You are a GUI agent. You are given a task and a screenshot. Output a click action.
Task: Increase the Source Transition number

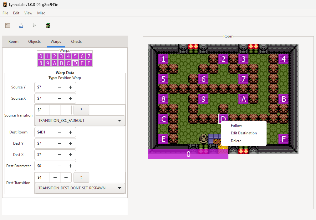coord(66,110)
